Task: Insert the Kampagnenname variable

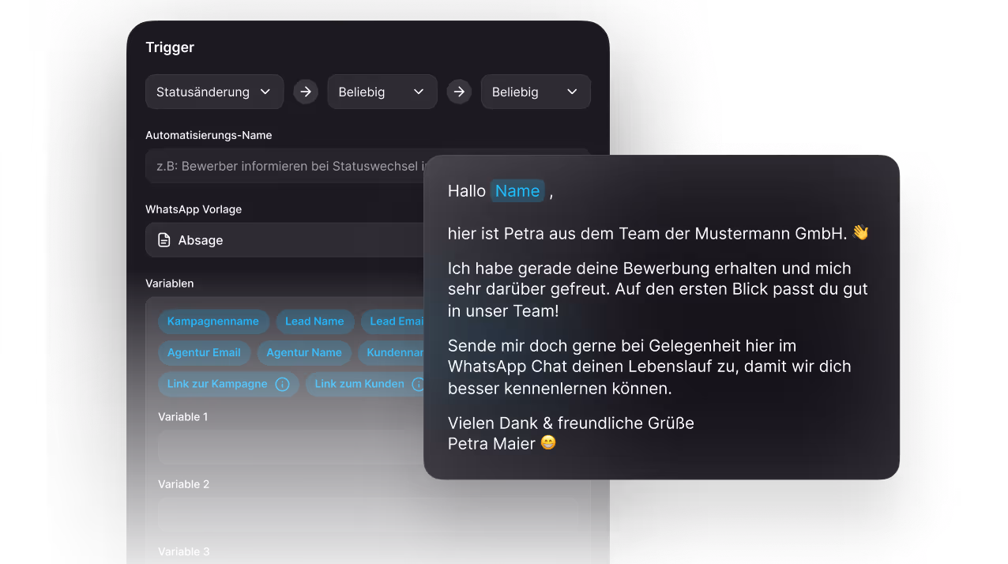Action: click(x=213, y=321)
